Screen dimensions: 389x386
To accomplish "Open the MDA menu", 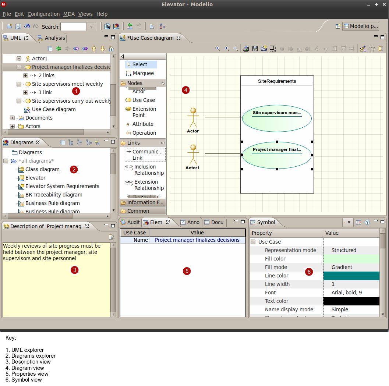I will click(69, 14).
